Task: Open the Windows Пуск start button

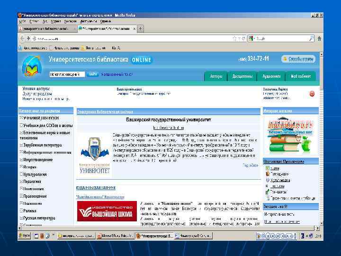Action: pyautogui.click(x=25, y=236)
